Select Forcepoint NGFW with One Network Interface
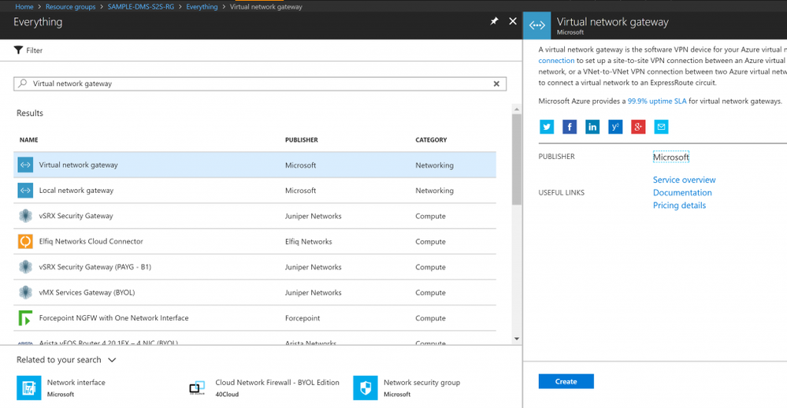This screenshot has width=787, height=408. 254,318
